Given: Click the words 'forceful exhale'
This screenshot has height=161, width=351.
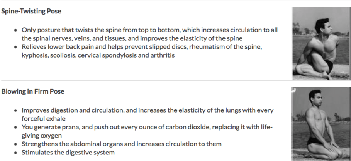Looking at the screenshot, I should coord(43,118).
